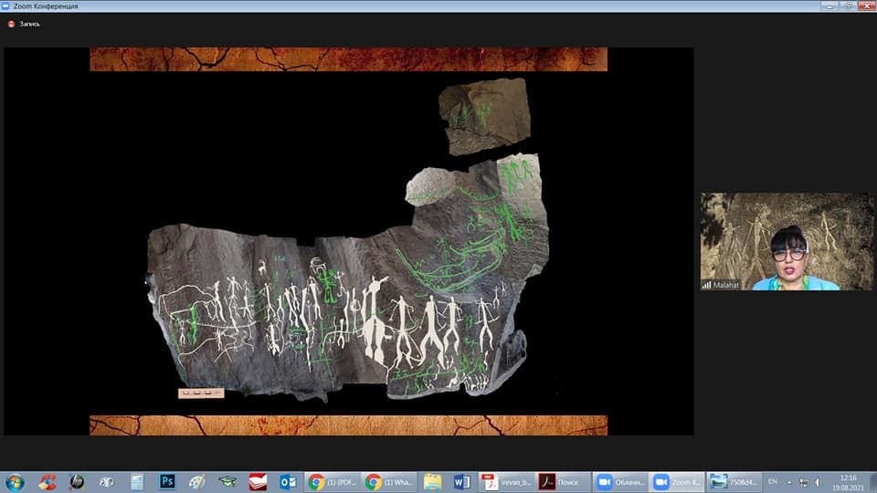Open Microsoft Word from the taskbar

(x=460, y=482)
